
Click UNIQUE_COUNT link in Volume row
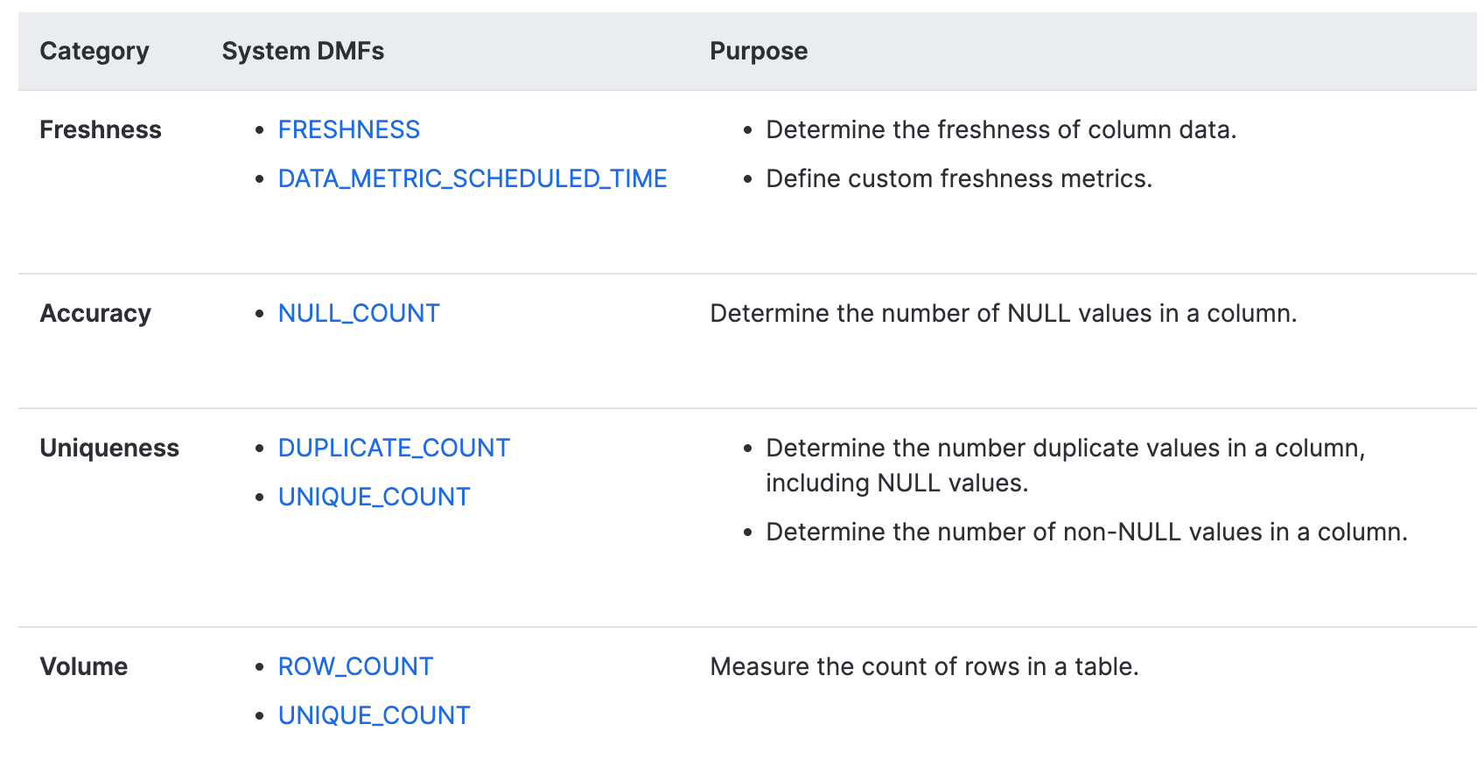point(374,715)
